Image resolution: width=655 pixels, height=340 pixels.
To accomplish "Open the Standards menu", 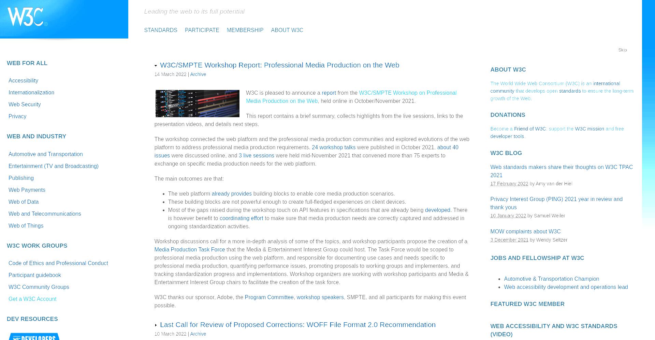I will pos(161,30).
